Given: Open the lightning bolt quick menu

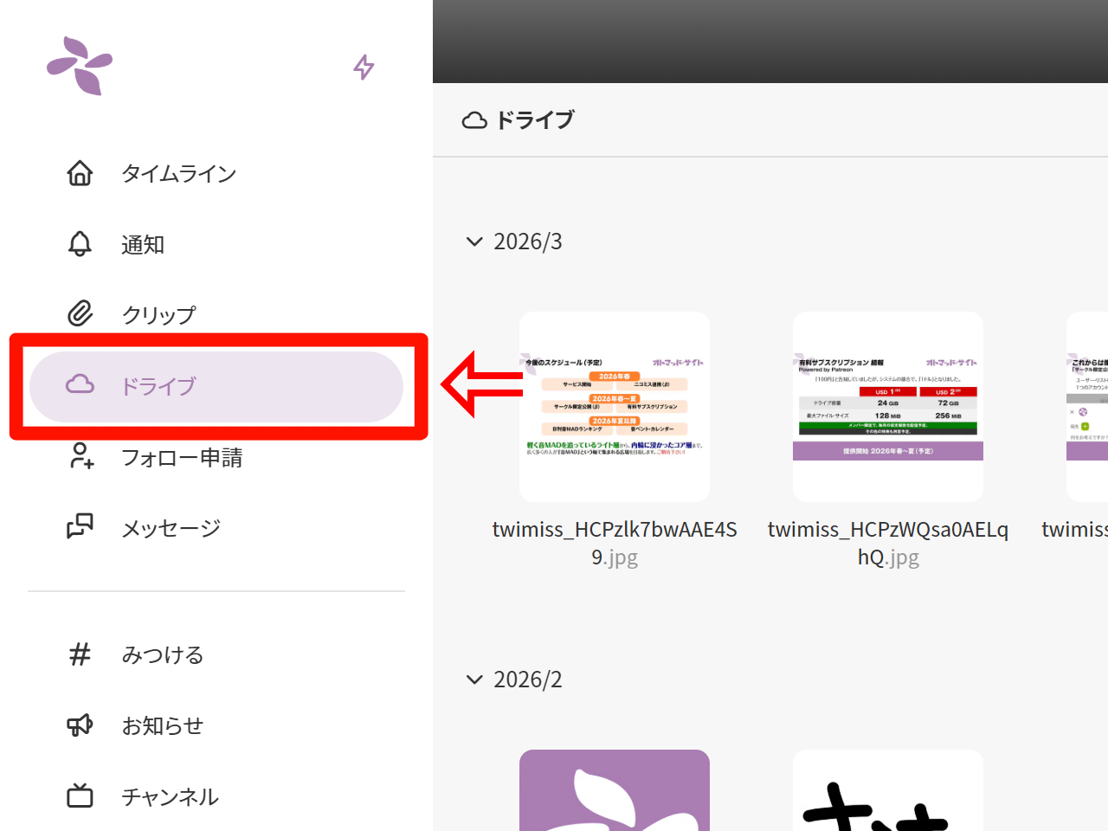Looking at the screenshot, I should 364,67.
